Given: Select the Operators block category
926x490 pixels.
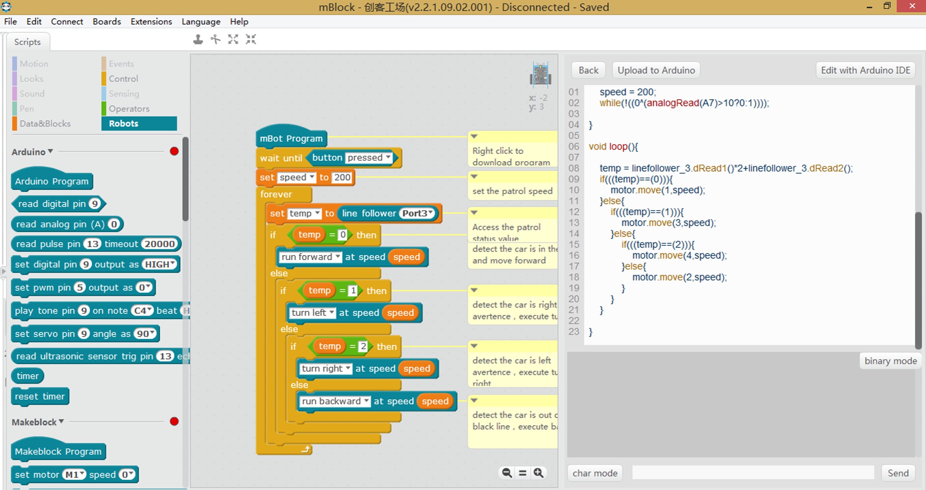Looking at the screenshot, I should pos(129,109).
